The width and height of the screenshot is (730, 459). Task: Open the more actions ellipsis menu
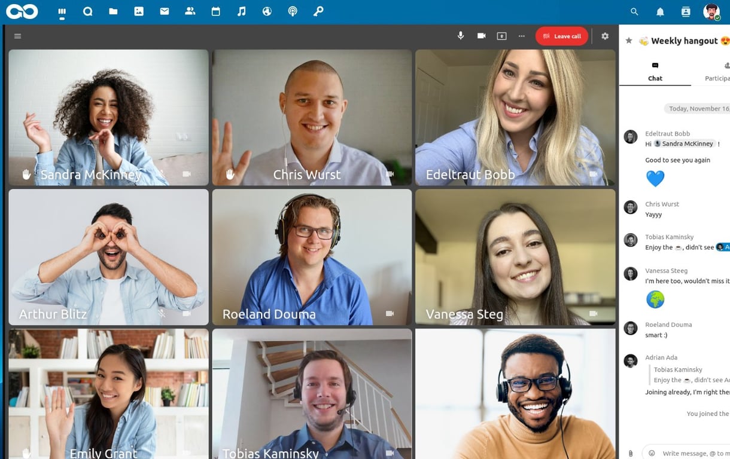tap(522, 36)
